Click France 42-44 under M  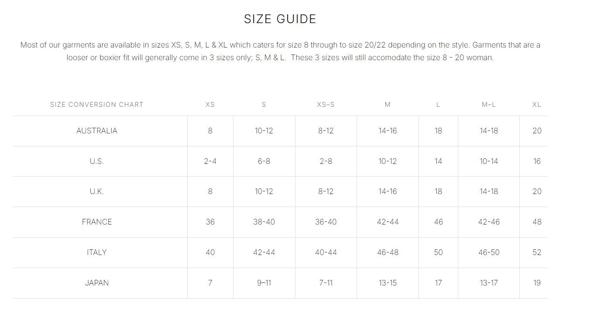tap(388, 222)
